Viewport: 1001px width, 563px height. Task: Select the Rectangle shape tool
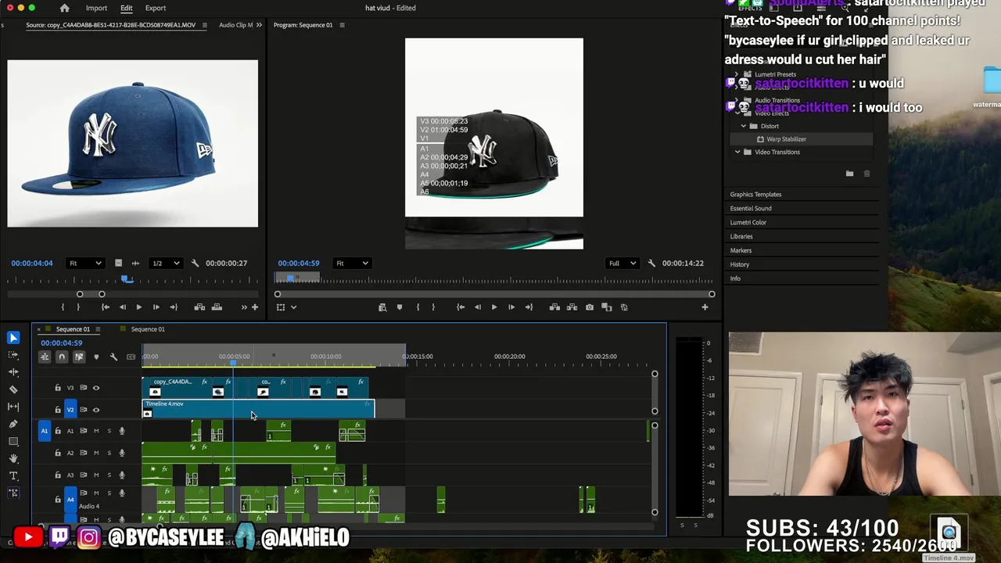point(13,441)
